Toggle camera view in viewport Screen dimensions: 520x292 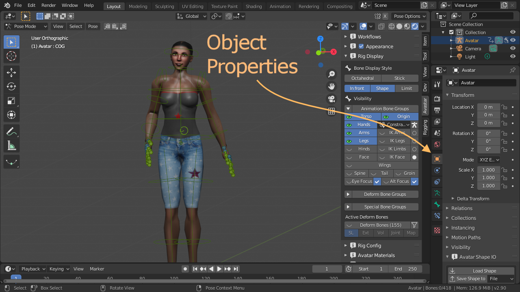tap(331, 99)
